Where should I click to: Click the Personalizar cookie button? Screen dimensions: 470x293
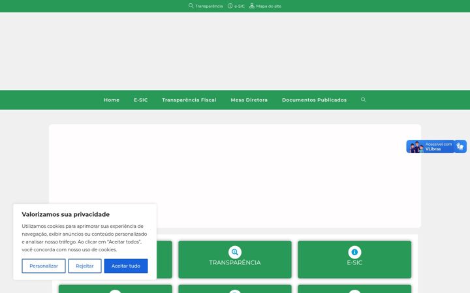44,266
